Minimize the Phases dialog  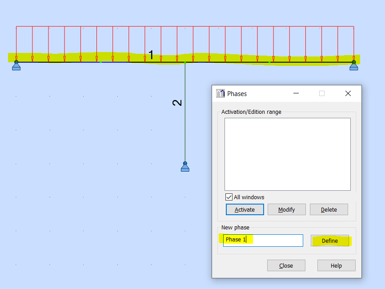(296, 93)
